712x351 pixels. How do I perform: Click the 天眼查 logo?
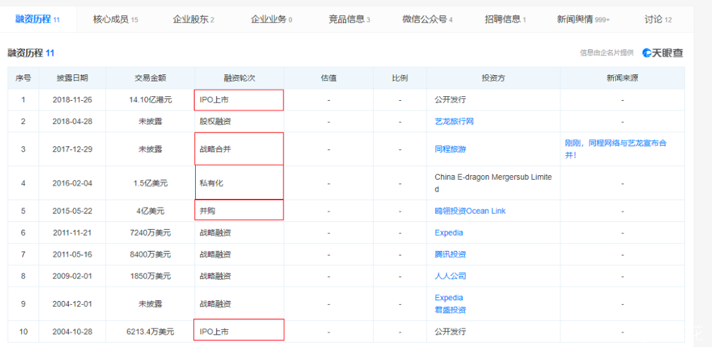tap(663, 53)
